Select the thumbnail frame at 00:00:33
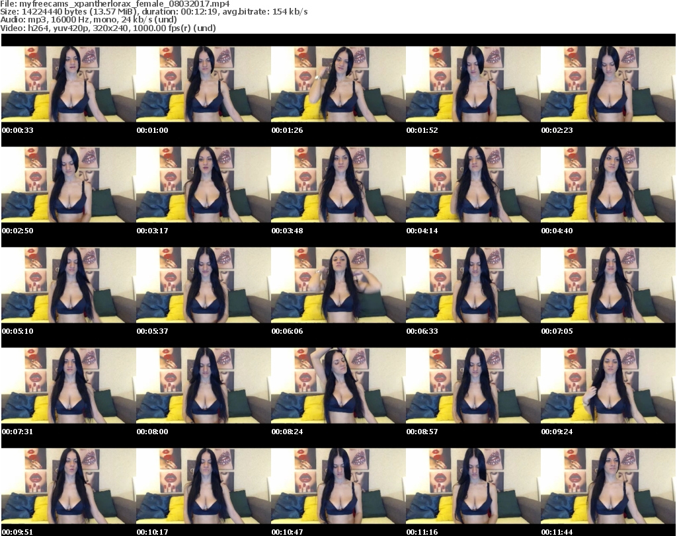677x536 pixels. [x=69, y=84]
